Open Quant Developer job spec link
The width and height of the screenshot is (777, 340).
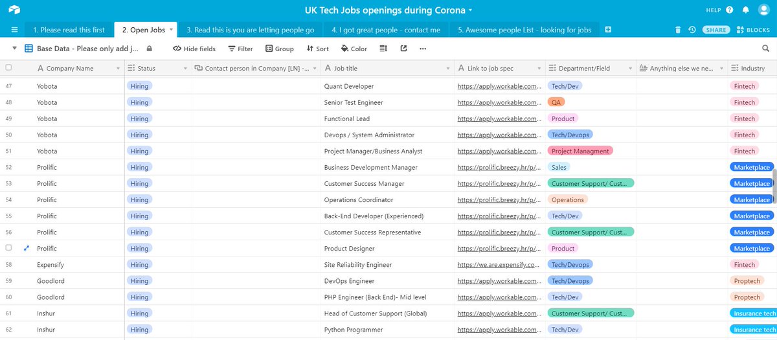499,86
